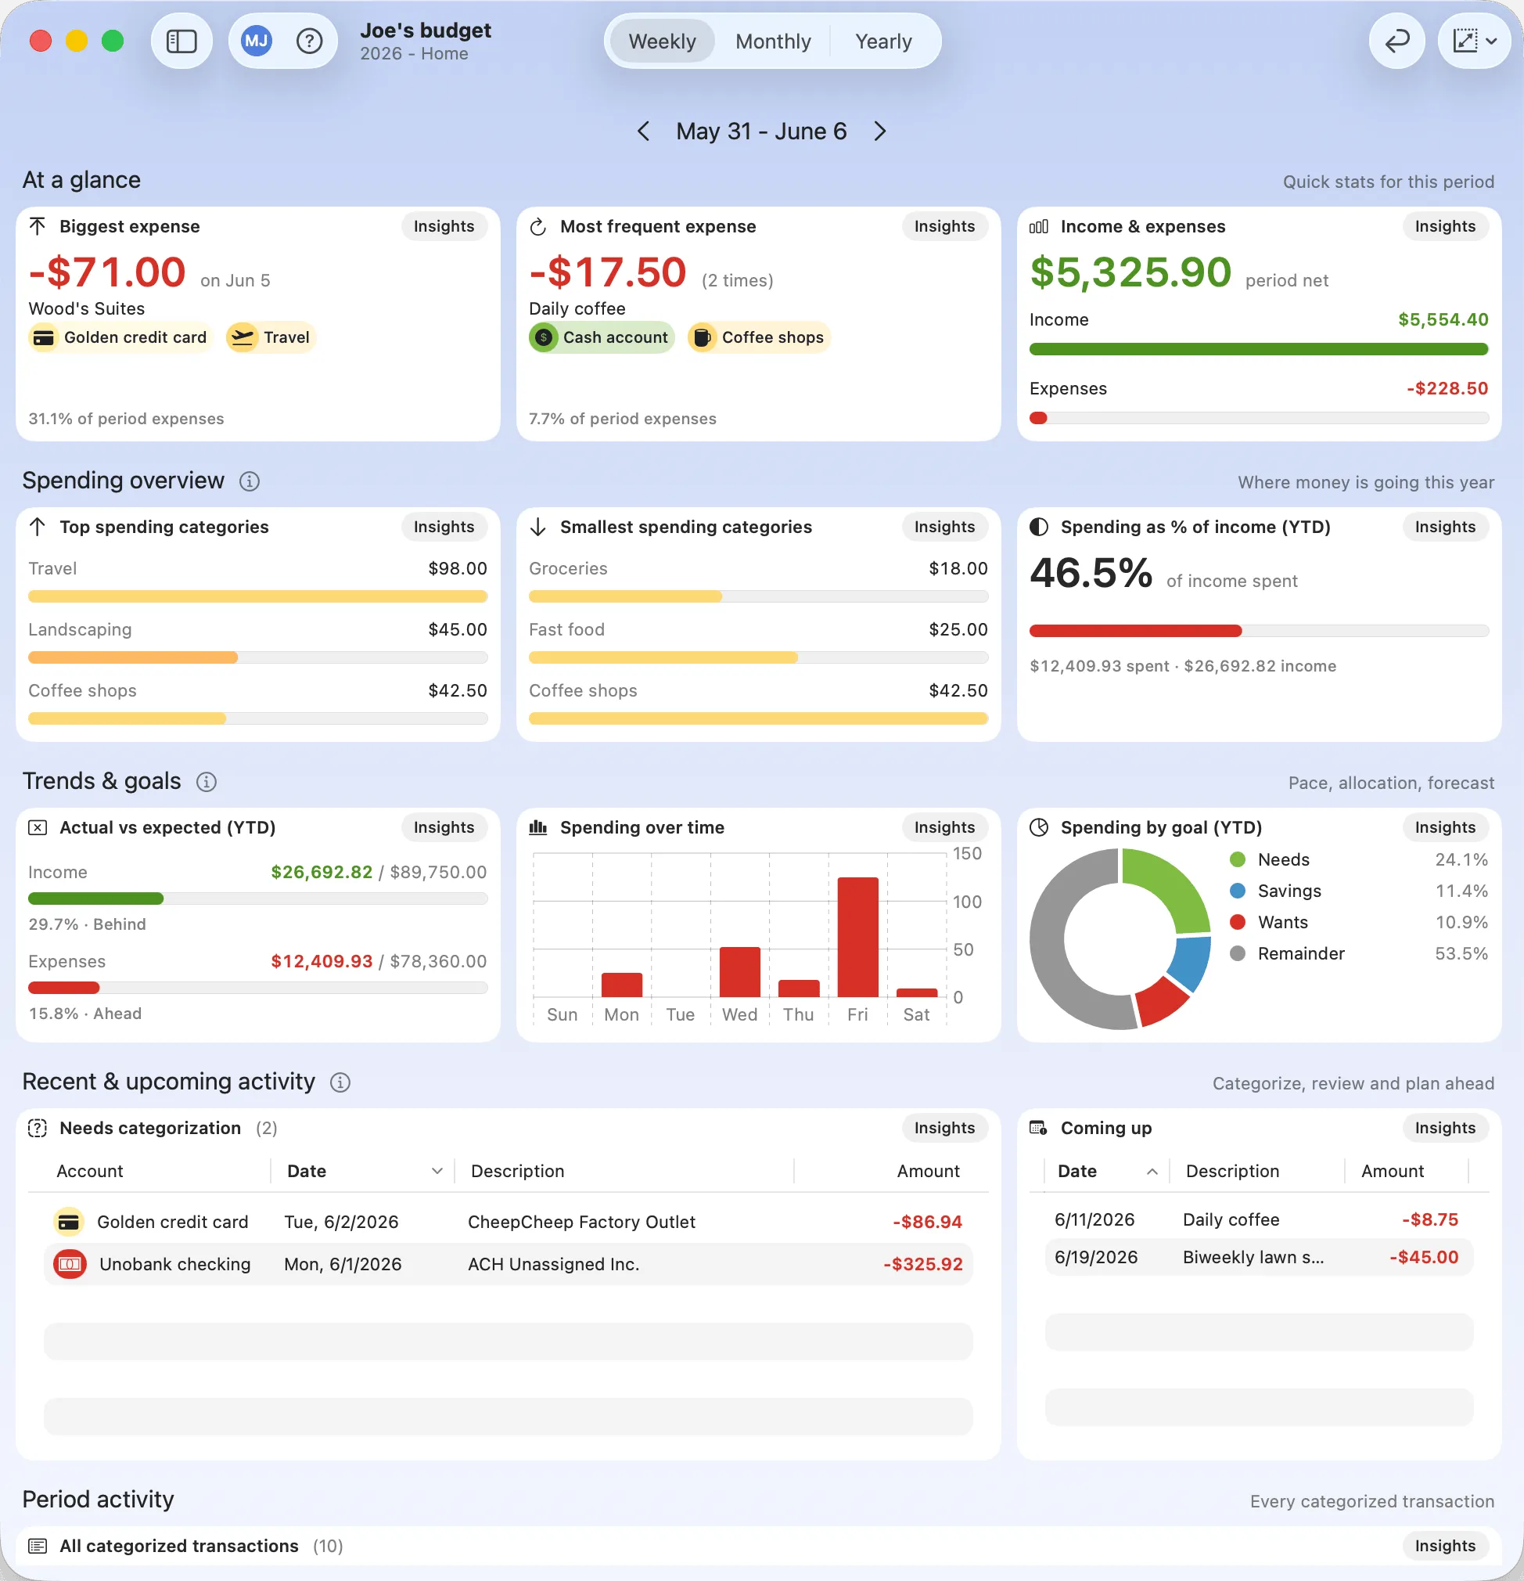The height and width of the screenshot is (1581, 1524).
Task: Open Insights for Biggest expense
Action: 444,227
